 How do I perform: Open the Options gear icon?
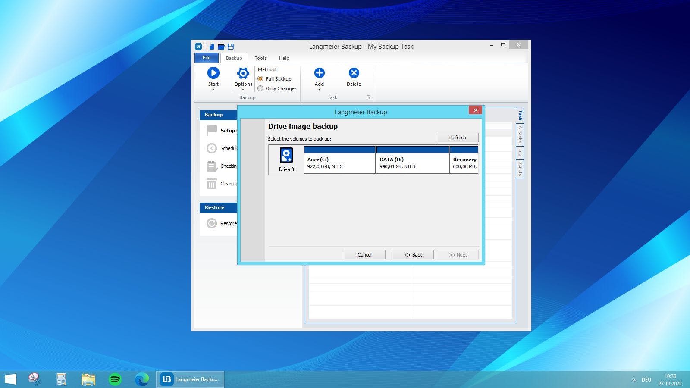(243, 73)
